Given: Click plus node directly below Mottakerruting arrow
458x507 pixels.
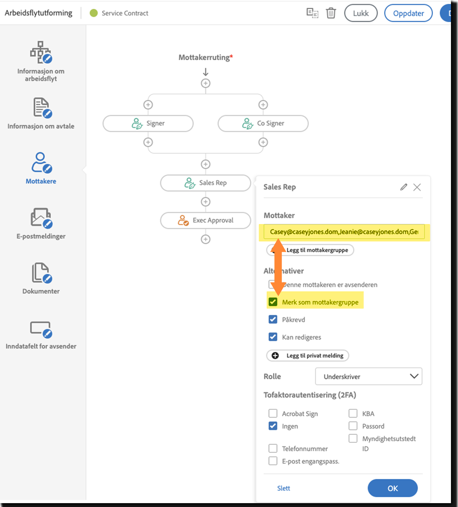Looking at the screenshot, I should tap(206, 83).
